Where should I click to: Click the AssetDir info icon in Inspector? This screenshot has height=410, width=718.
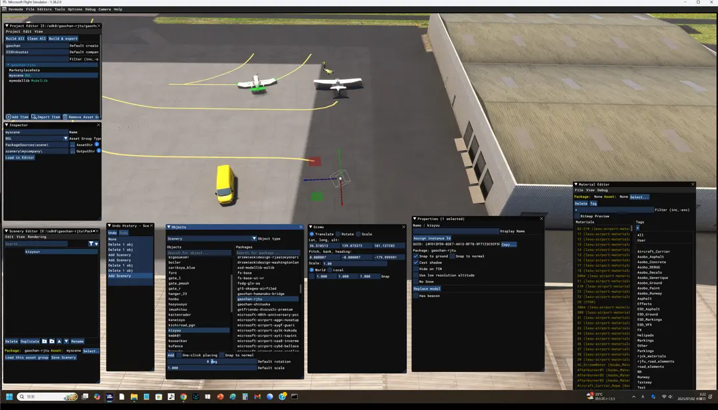[x=96, y=144]
